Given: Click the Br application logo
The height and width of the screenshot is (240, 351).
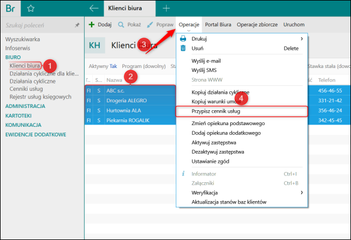Looking at the screenshot, I should pos(10,8).
